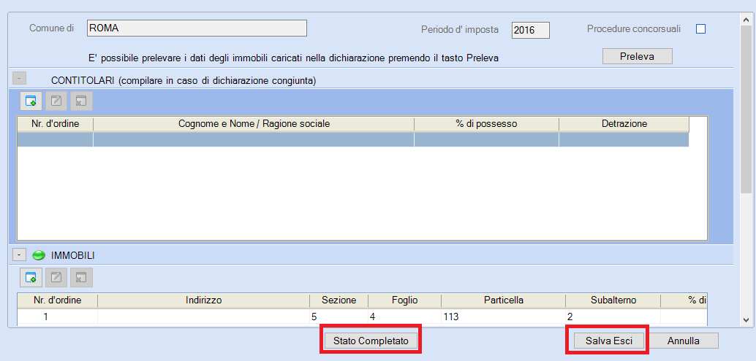Screen dimensions: 756x361
Task: Click the Particella cell with value 113
Action: (x=503, y=317)
